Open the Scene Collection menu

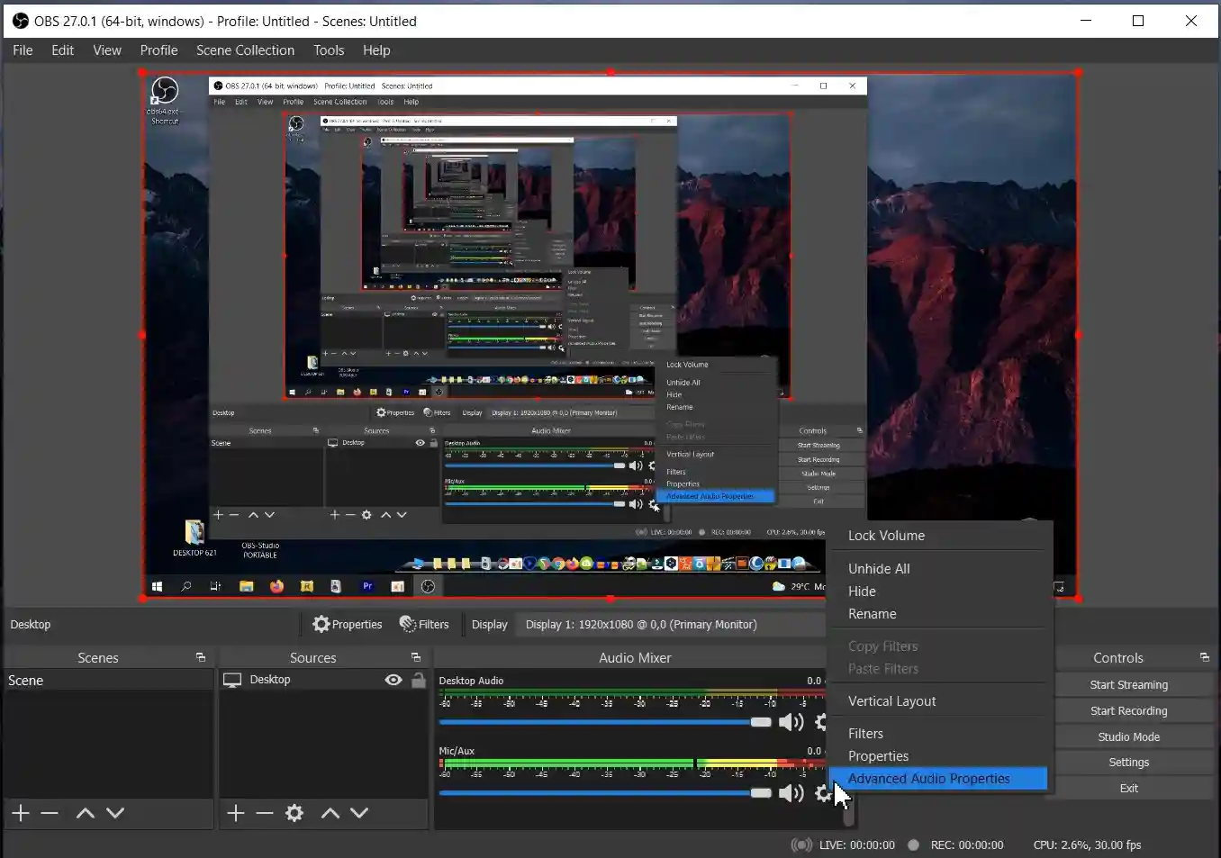245,50
